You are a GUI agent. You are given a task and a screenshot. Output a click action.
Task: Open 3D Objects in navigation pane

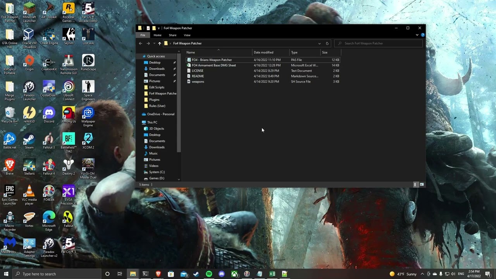coord(154,129)
